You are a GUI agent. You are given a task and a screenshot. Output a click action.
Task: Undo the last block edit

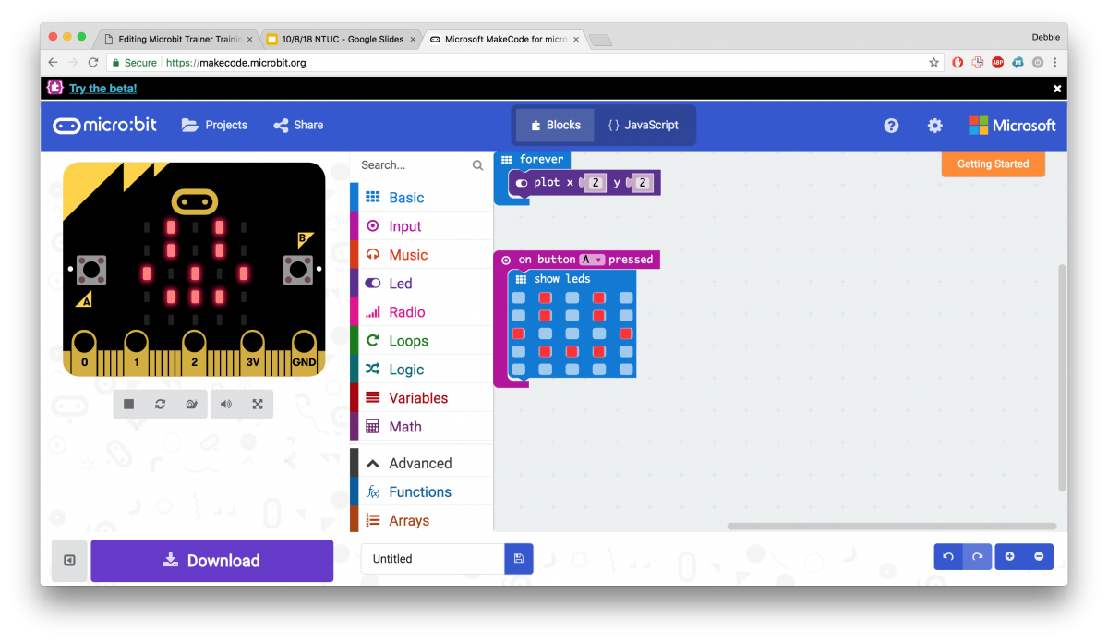pyautogui.click(x=948, y=556)
